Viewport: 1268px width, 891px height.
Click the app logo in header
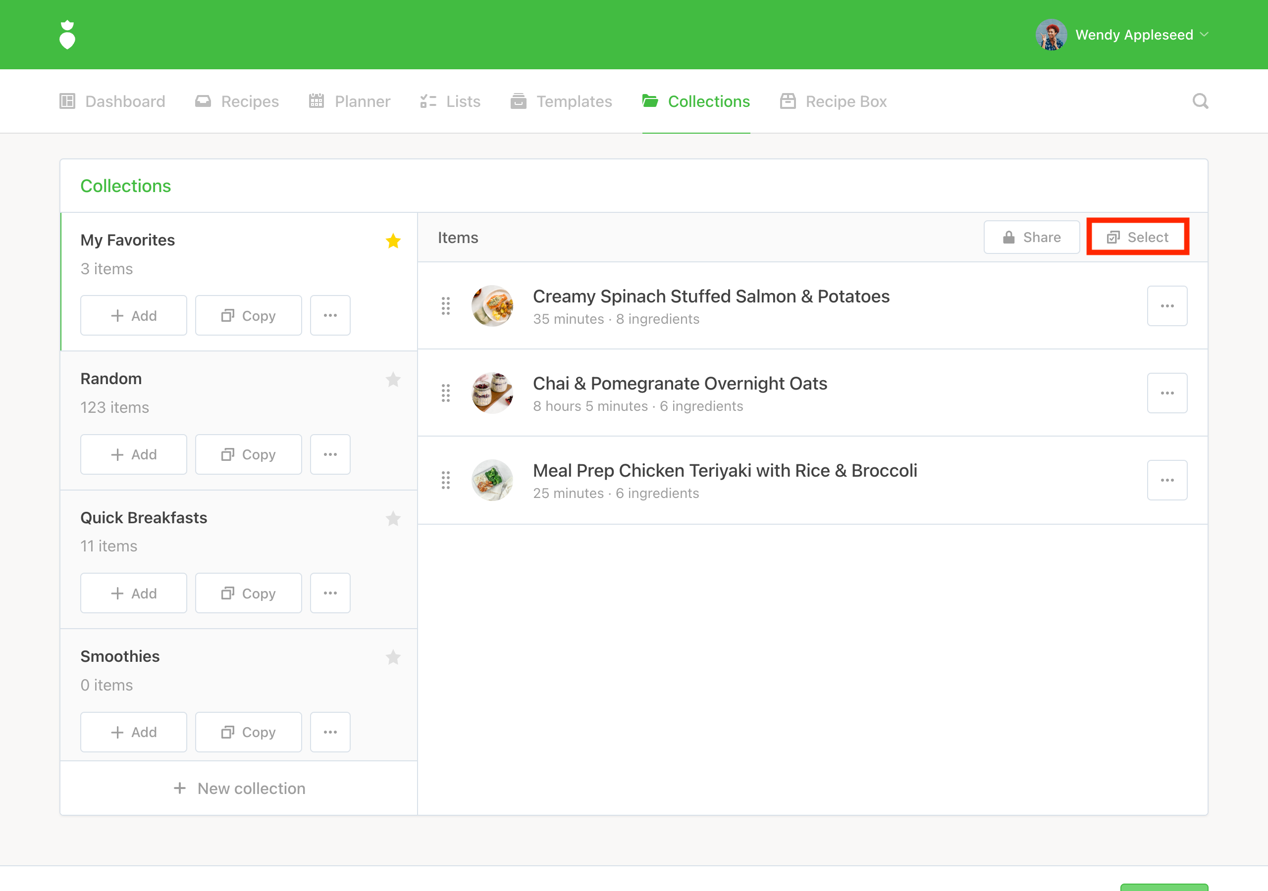[x=67, y=35]
